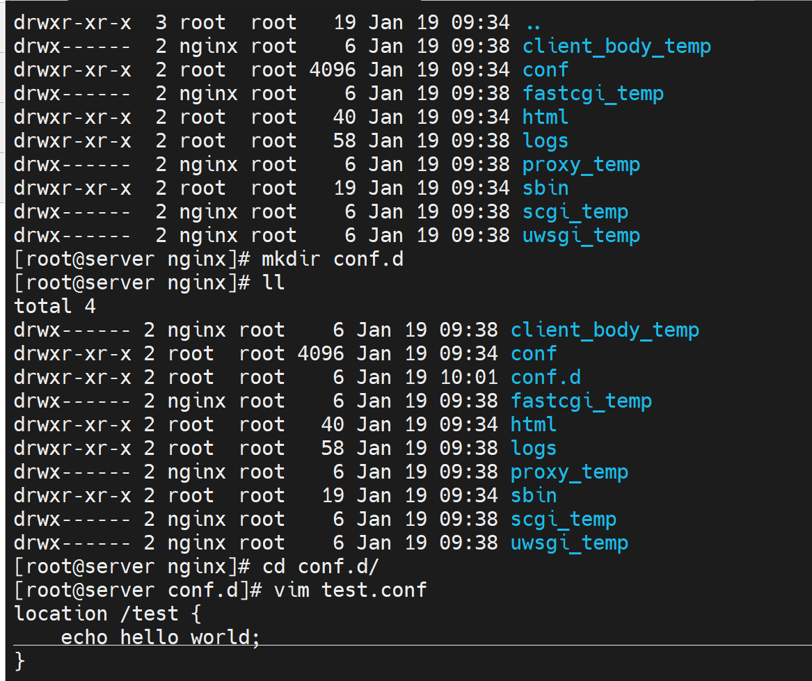The image size is (812, 681).
Task: Click client_body_temp in the second listing
Action: 605,330
